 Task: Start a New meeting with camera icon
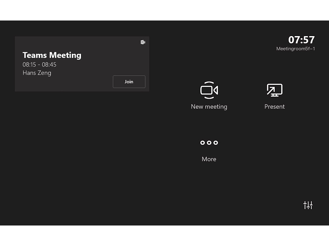tap(209, 90)
